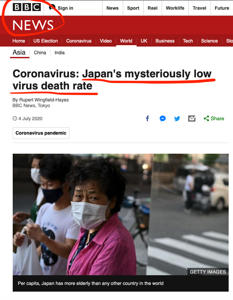Image resolution: width=233 pixels, height=300 pixels.
Task: Select the Coronavirus news tab
Action: click(x=79, y=41)
